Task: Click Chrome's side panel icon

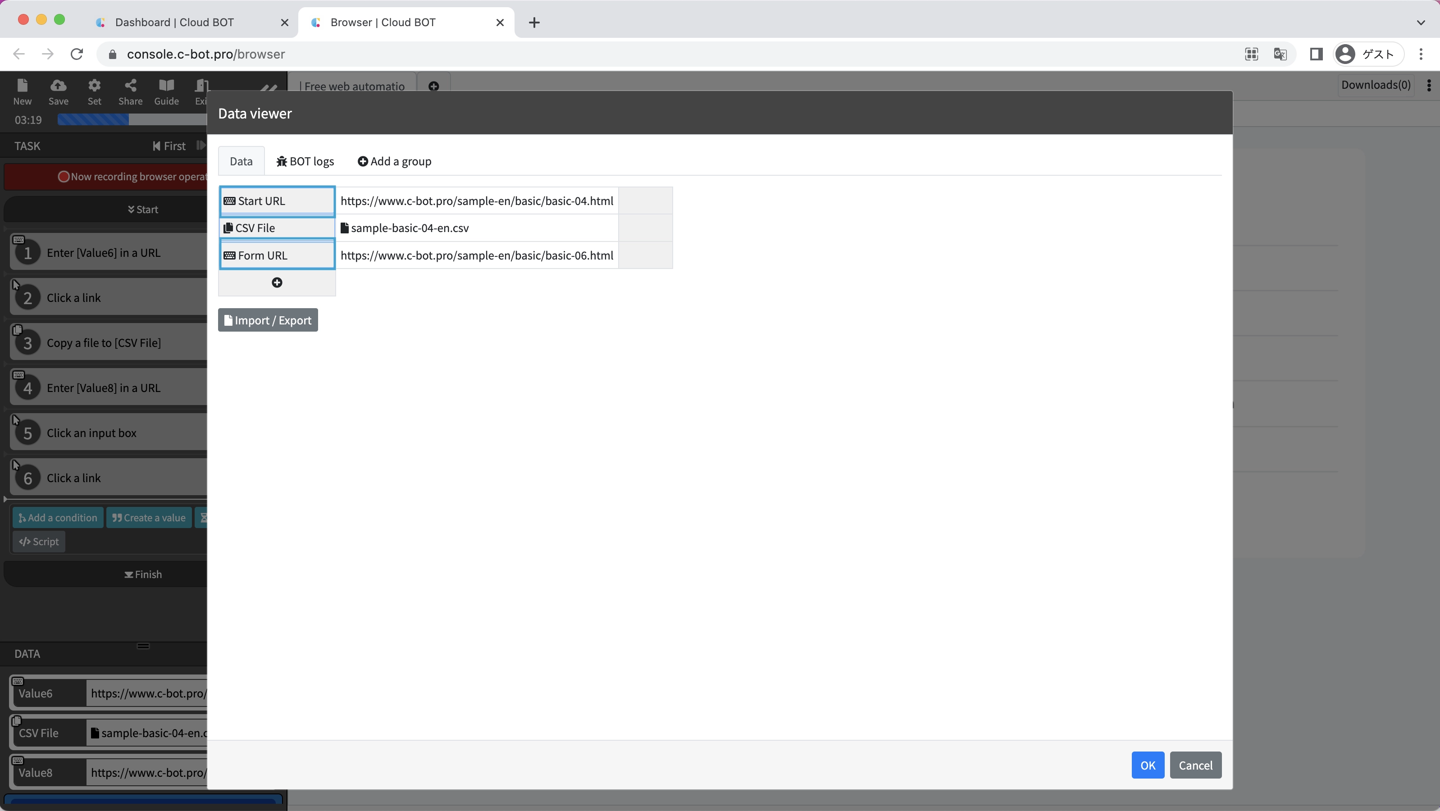Action: click(1316, 54)
